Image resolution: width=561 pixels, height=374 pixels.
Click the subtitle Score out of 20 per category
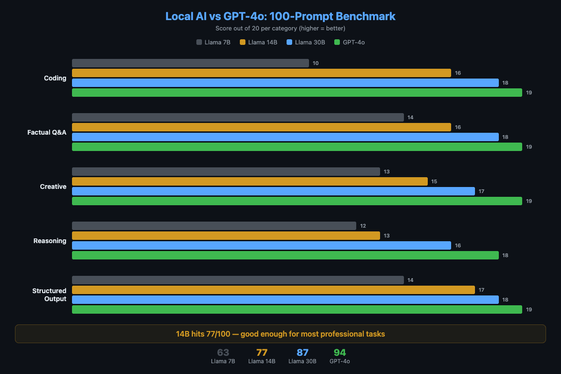[280, 28]
